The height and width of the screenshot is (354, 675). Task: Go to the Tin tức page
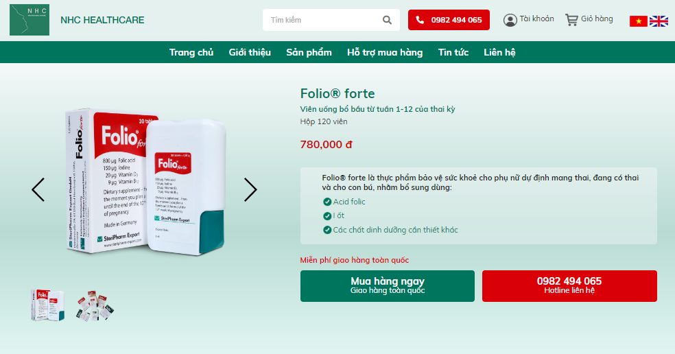[453, 52]
